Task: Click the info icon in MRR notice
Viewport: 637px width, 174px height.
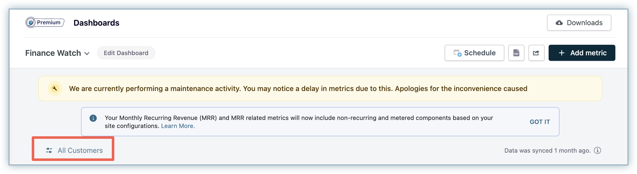Action: [93, 118]
